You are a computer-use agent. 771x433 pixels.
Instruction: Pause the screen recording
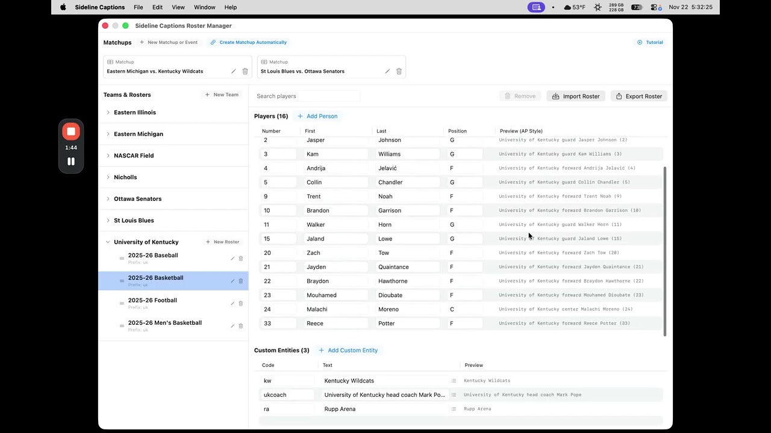pos(71,161)
